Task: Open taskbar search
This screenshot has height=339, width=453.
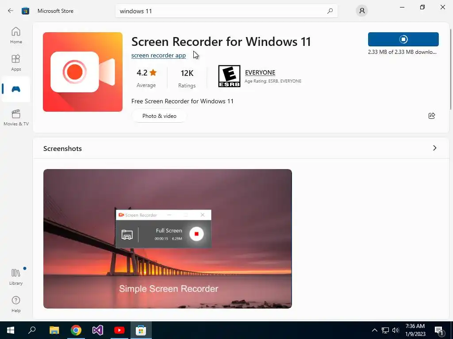Action: click(x=32, y=330)
